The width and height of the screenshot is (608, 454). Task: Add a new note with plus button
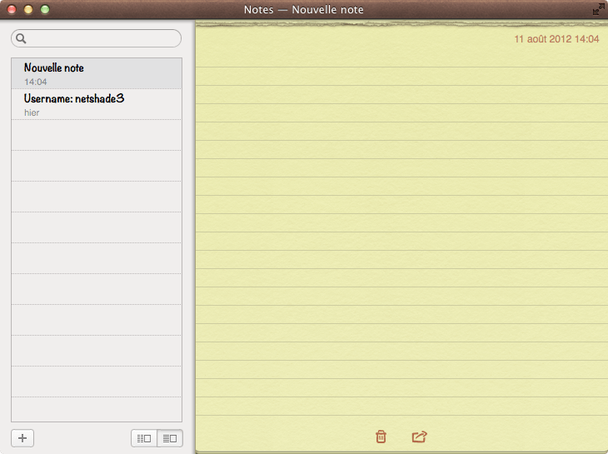22,438
